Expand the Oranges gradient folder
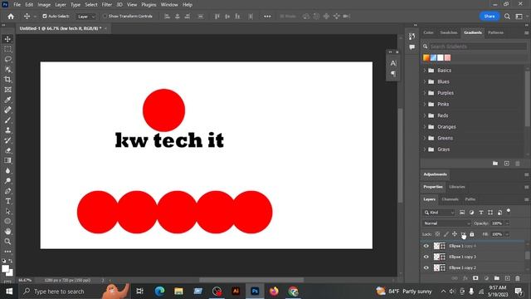 (425, 127)
